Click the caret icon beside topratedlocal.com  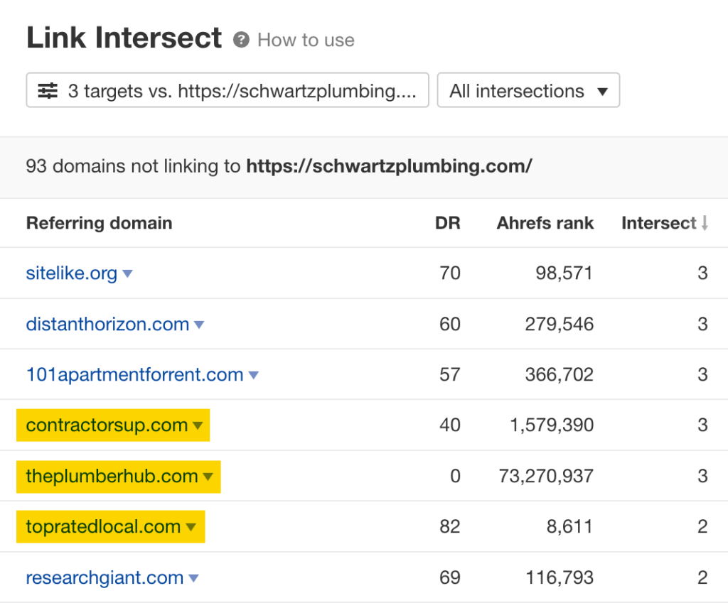tap(190, 527)
